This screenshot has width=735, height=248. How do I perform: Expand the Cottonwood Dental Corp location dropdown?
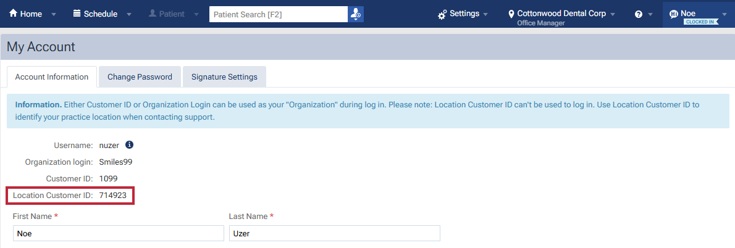point(613,15)
